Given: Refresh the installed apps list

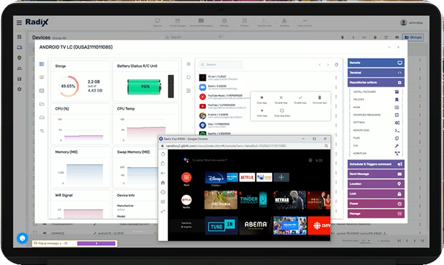Looking at the screenshot, I should click(x=336, y=65).
